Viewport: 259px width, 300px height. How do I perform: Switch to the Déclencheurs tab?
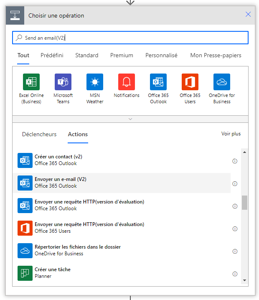39,134
